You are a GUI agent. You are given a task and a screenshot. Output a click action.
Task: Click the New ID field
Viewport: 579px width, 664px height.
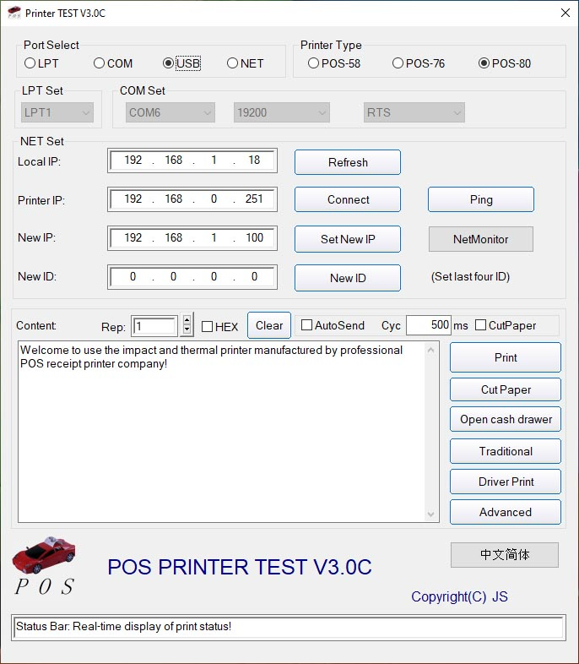pos(192,277)
